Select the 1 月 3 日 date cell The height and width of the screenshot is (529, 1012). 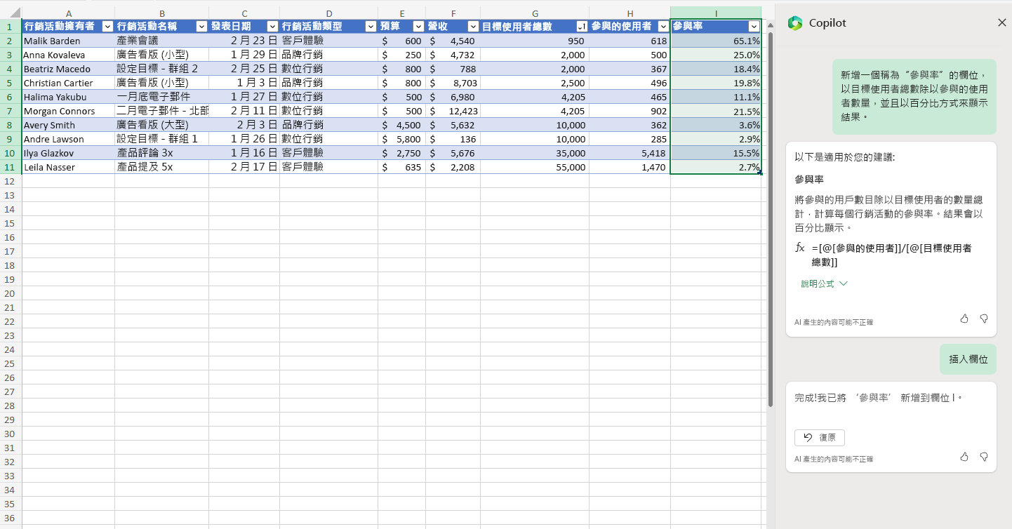pos(244,83)
